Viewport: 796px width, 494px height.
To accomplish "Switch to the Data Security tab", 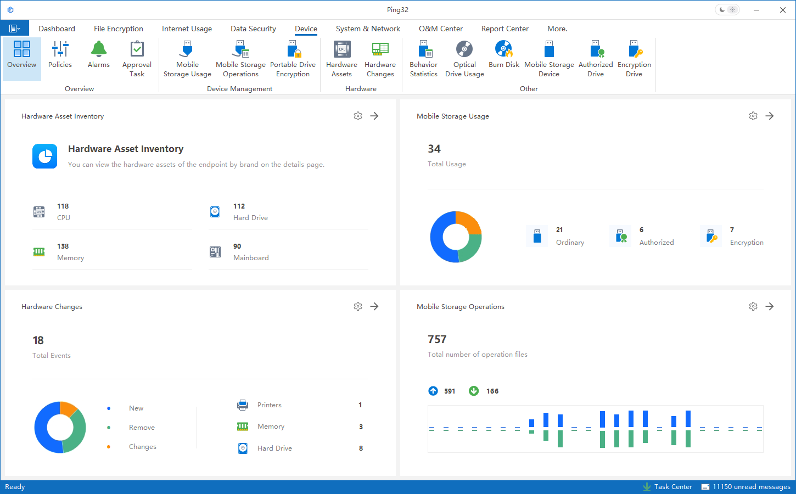I will (253, 29).
